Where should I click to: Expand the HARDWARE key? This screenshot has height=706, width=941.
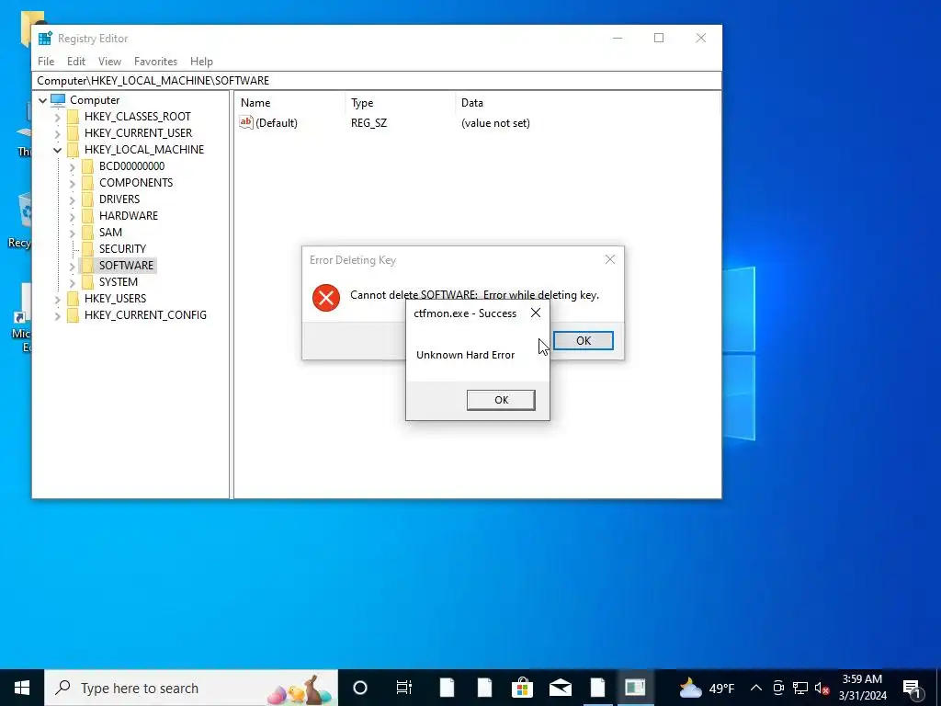pyautogui.click(x=72, y=216)
